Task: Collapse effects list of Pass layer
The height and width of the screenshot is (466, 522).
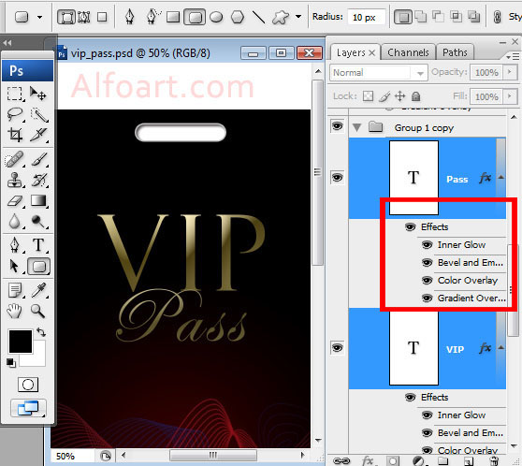Action: click(x=501, y=178)
